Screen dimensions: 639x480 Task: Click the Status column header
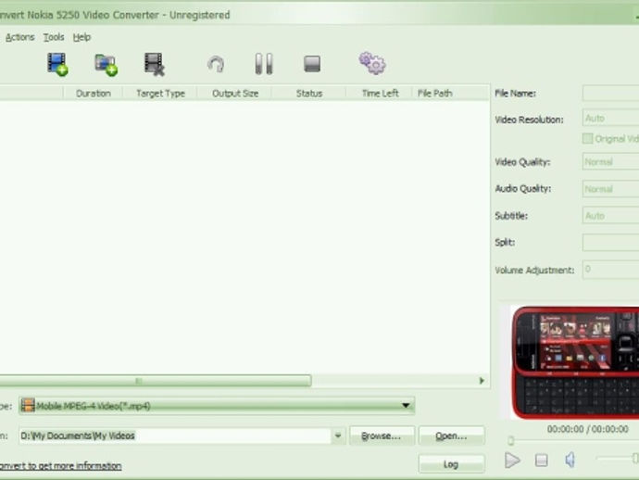309,94
